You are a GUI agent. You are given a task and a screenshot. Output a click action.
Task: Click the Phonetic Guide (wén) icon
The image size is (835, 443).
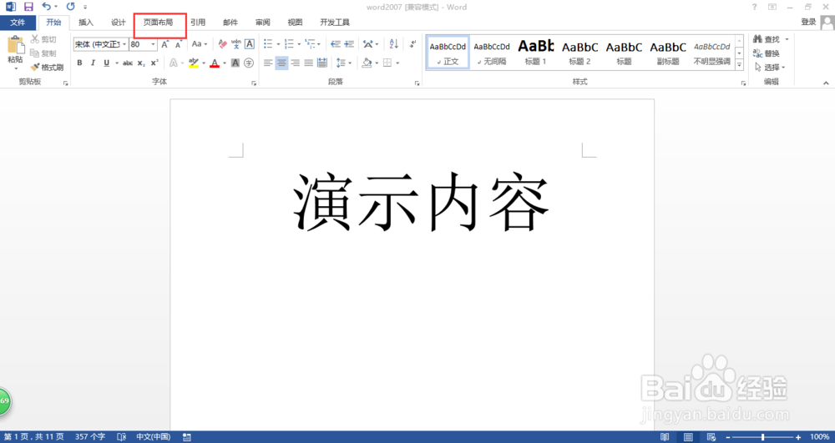pos(236,44)
